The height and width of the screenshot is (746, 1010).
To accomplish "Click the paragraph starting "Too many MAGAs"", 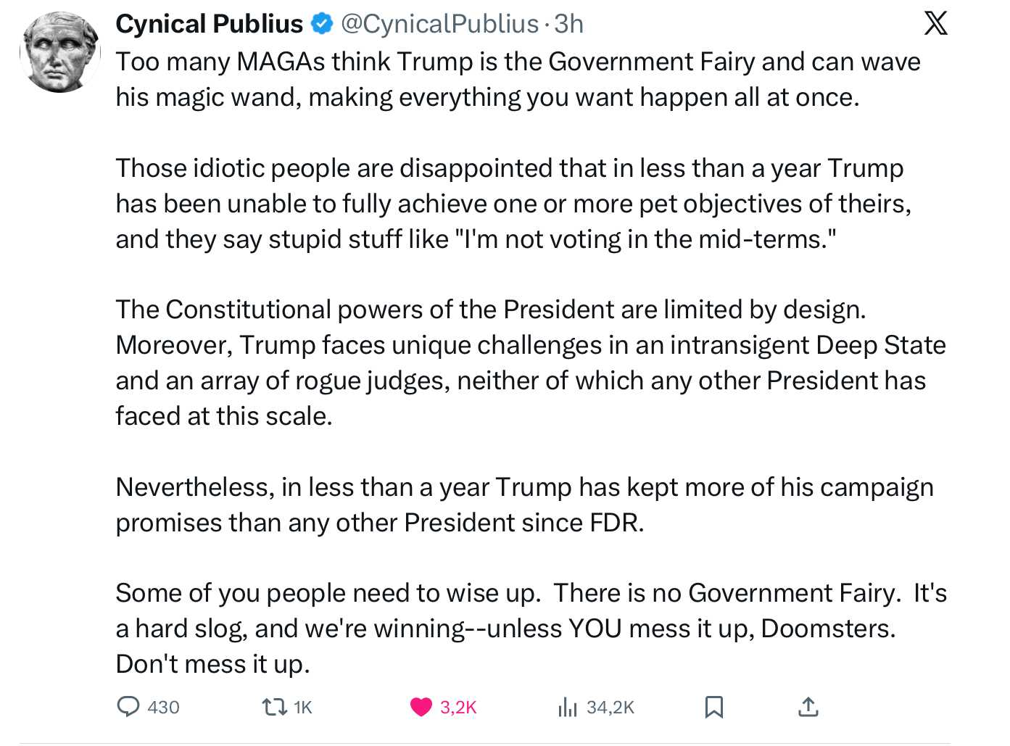I will [518, 80].
